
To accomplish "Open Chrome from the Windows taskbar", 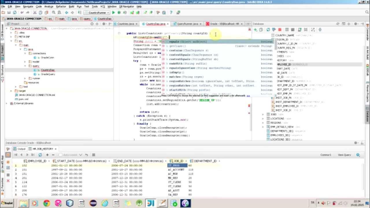I will click(x=47, y=203).
